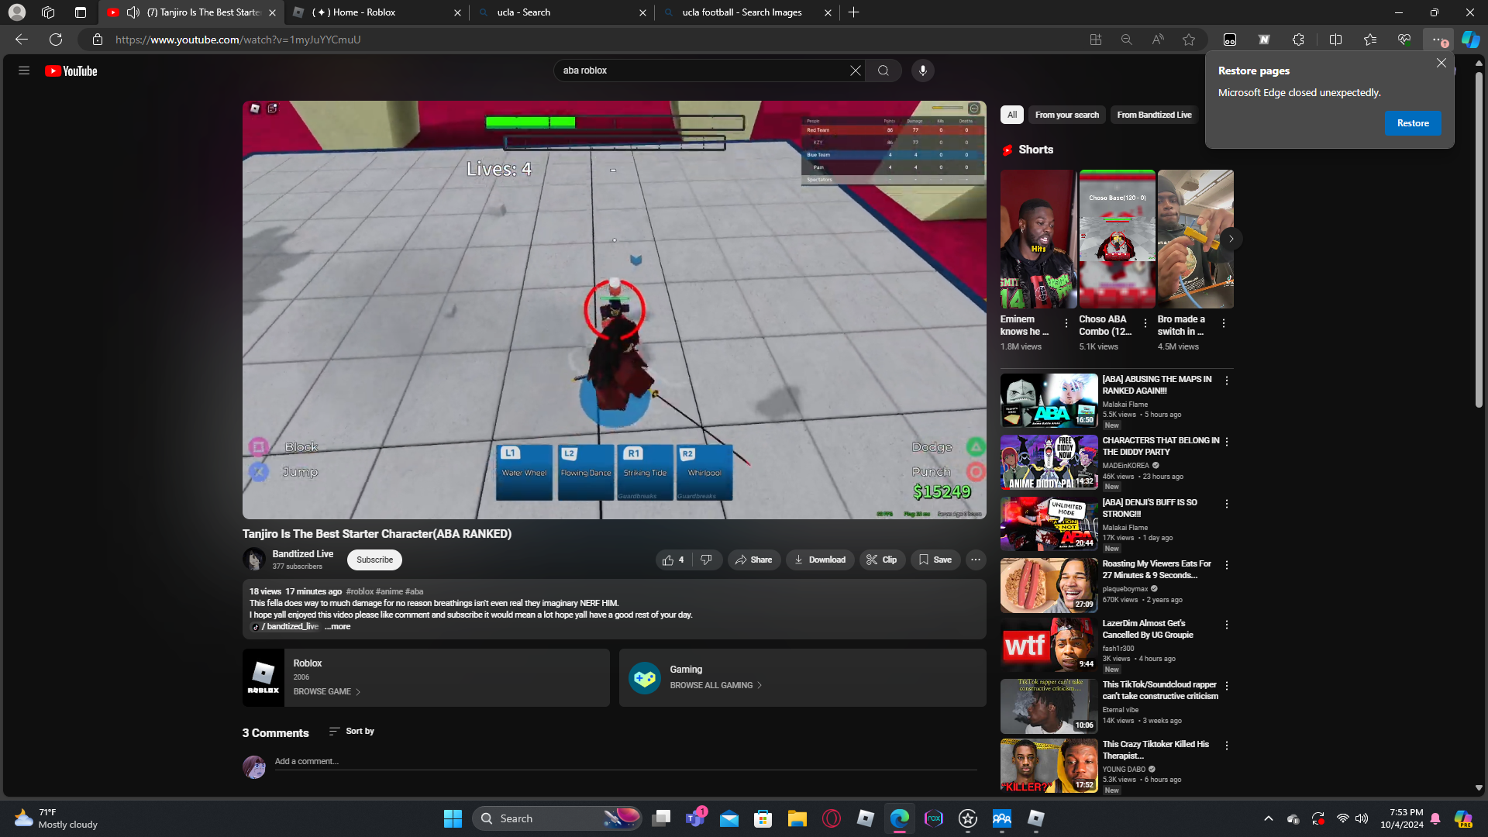This screenshot has width=1488, height=837.
Task: Start voice search with the microphone icon
Action: coord(922,71)
